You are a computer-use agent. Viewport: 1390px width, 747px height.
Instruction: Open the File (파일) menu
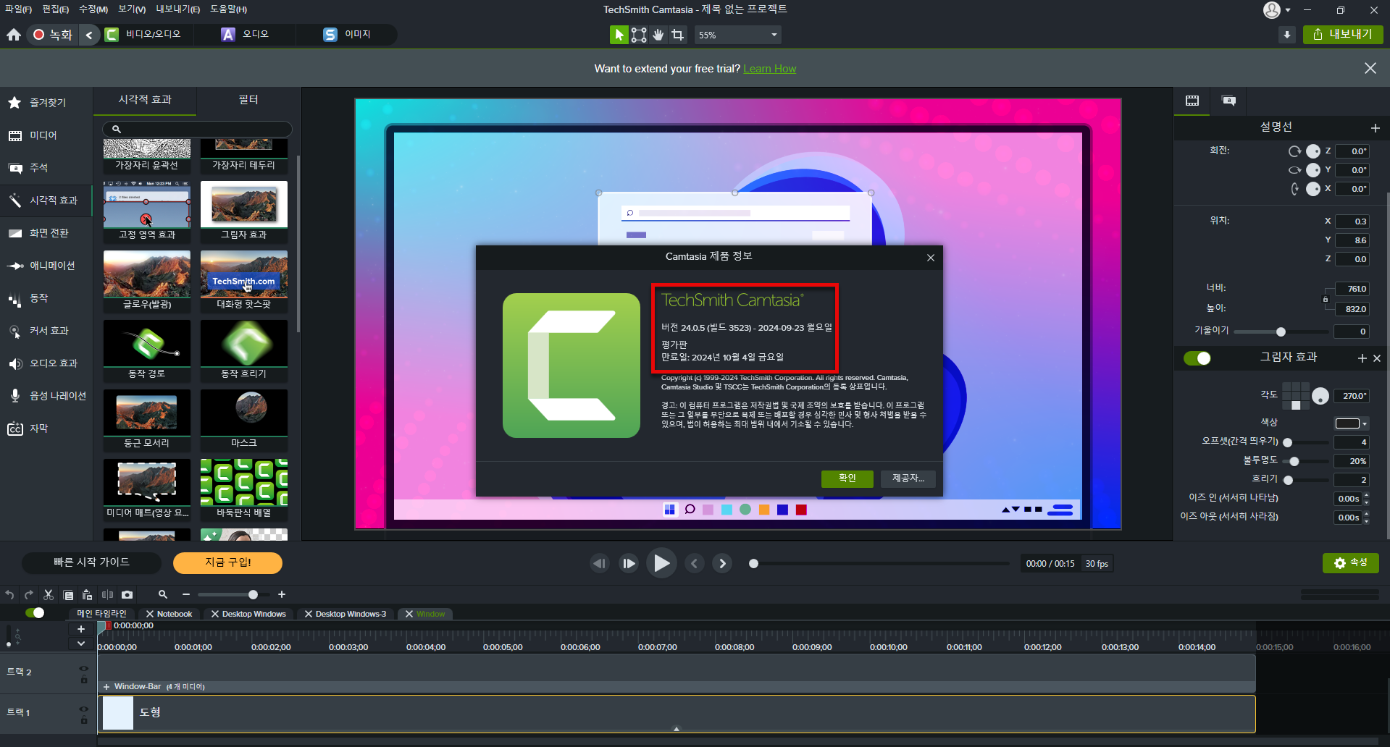pyautogui.click(x=18, y=9)
